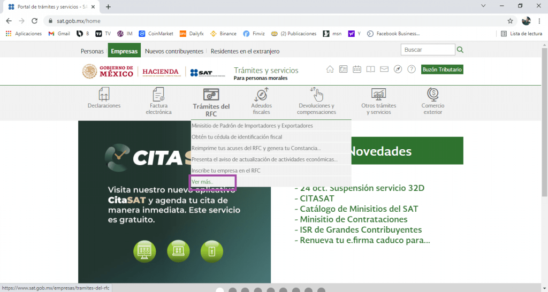Expand the Chrome tab search chevron
This screenshot has height=292, width=548.
[483, 6]
